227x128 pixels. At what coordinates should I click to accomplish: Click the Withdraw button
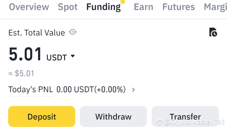(113, 116)
